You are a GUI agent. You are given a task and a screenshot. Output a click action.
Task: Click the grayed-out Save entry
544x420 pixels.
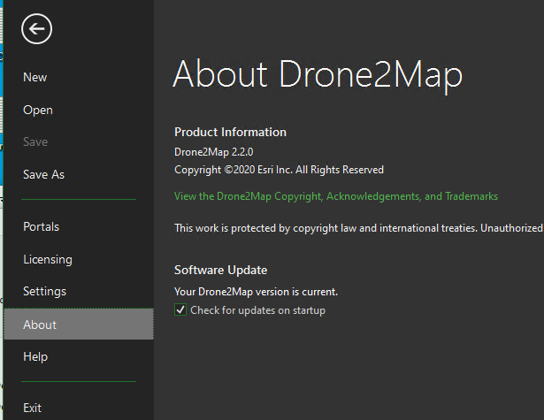(x=35, y=141)
